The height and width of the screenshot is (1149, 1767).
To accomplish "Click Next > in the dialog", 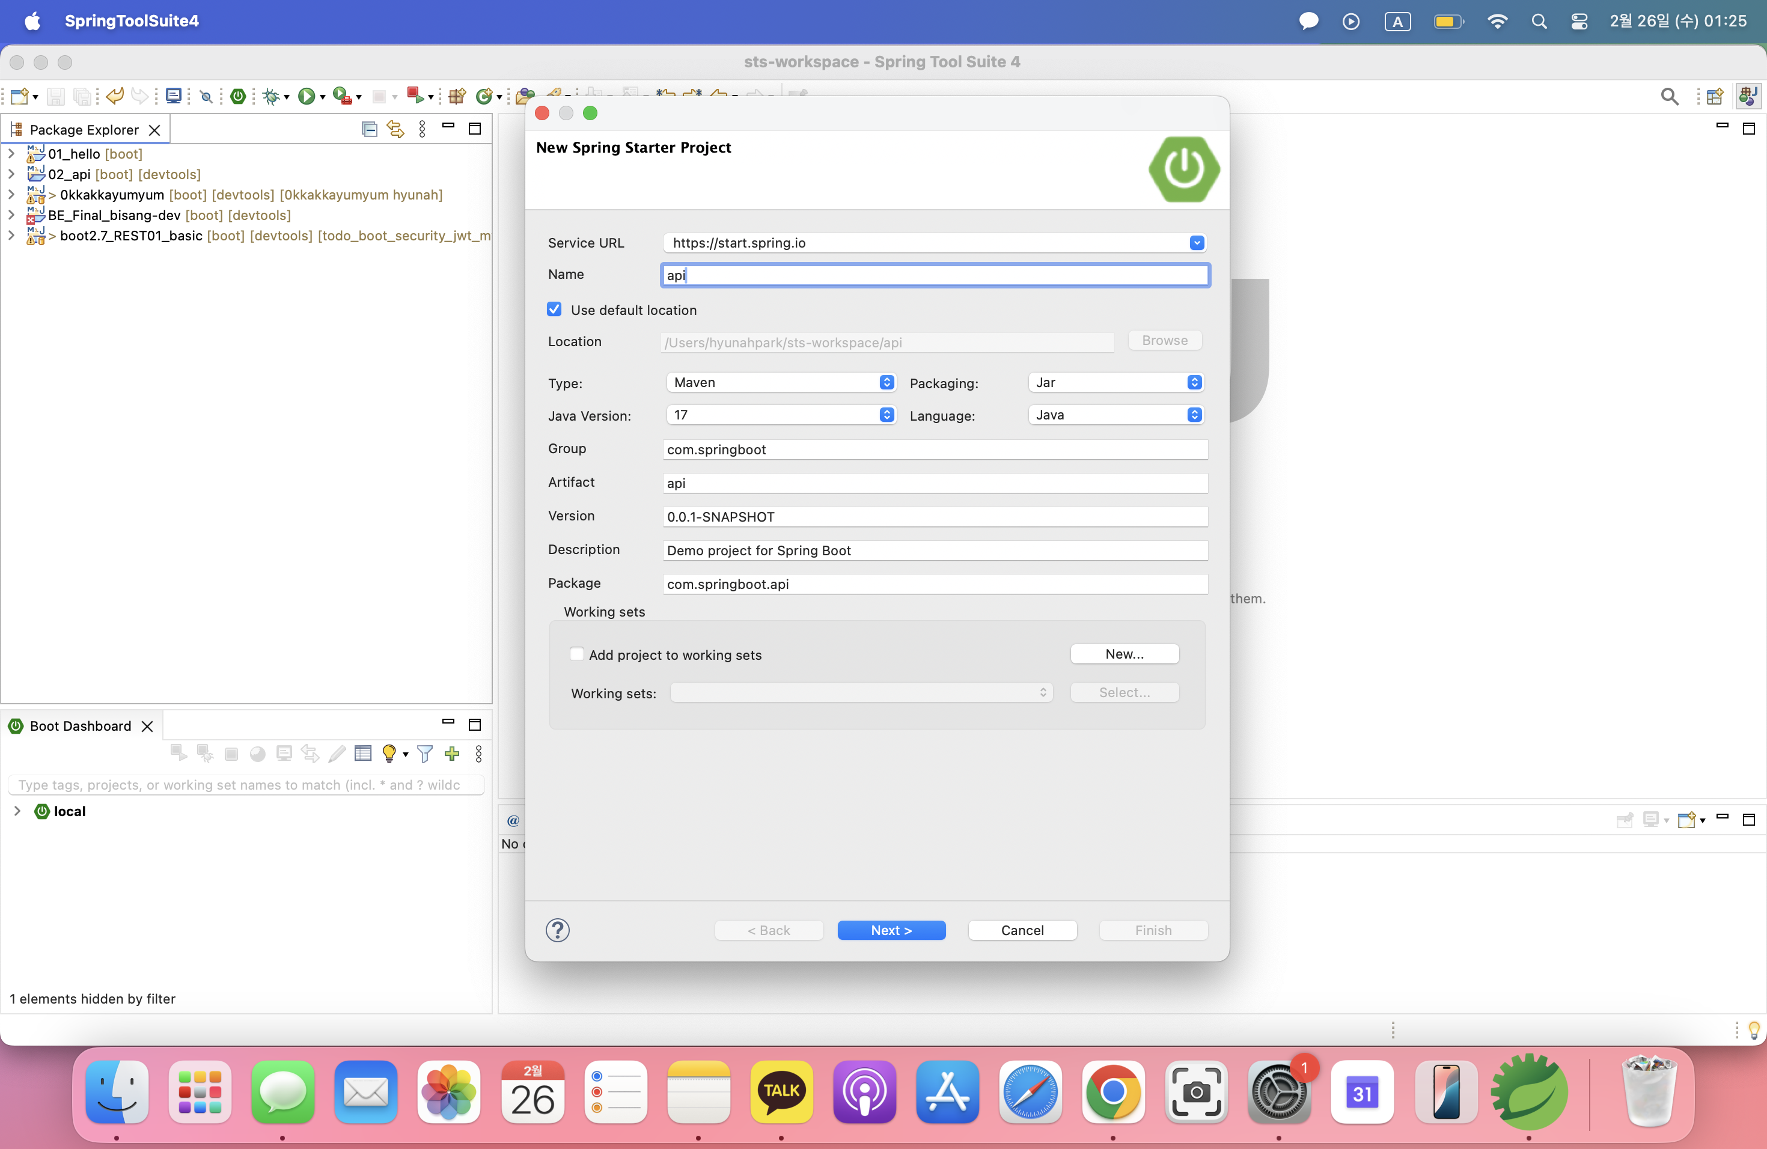I will [891, 930].
